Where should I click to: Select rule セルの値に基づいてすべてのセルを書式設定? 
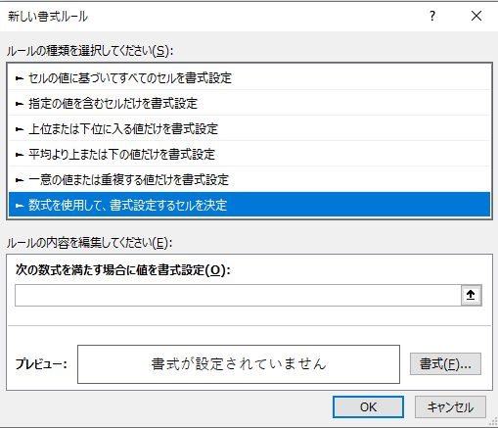(249, 77)
